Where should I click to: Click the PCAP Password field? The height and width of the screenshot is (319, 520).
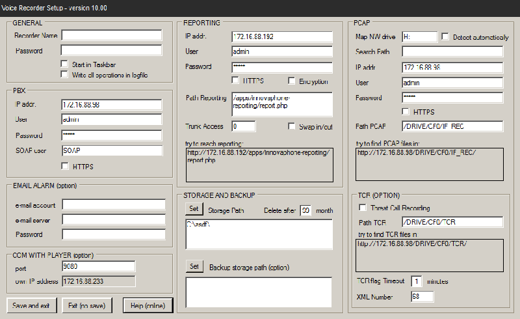point(452,98)
